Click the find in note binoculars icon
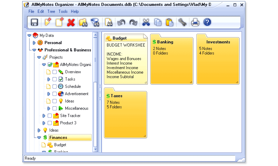 tap(109, 23)
